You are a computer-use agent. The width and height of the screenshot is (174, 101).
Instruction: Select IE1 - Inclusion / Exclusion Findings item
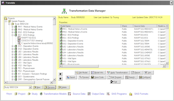pyautogui.click(x=32, y=74)
